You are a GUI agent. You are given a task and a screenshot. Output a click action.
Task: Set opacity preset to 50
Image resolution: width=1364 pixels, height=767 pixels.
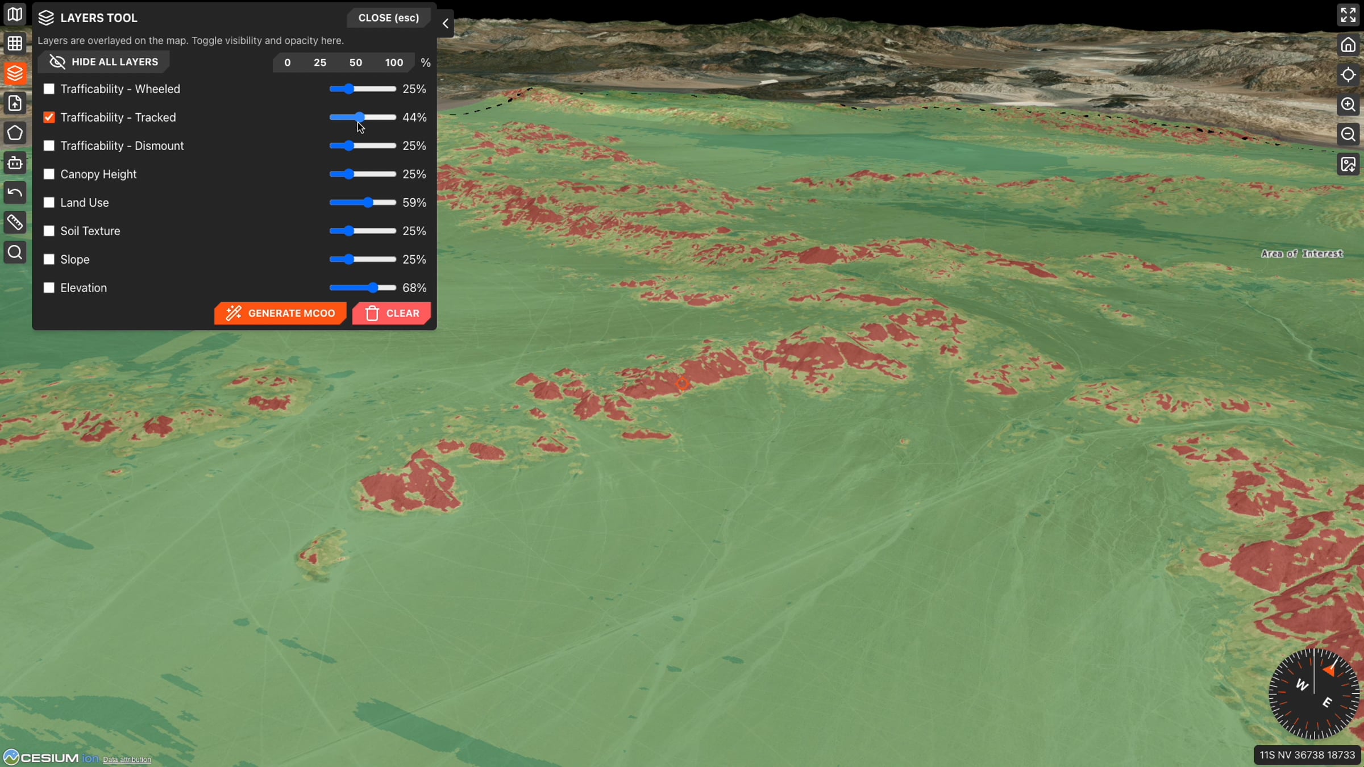(x=356, y=62)
